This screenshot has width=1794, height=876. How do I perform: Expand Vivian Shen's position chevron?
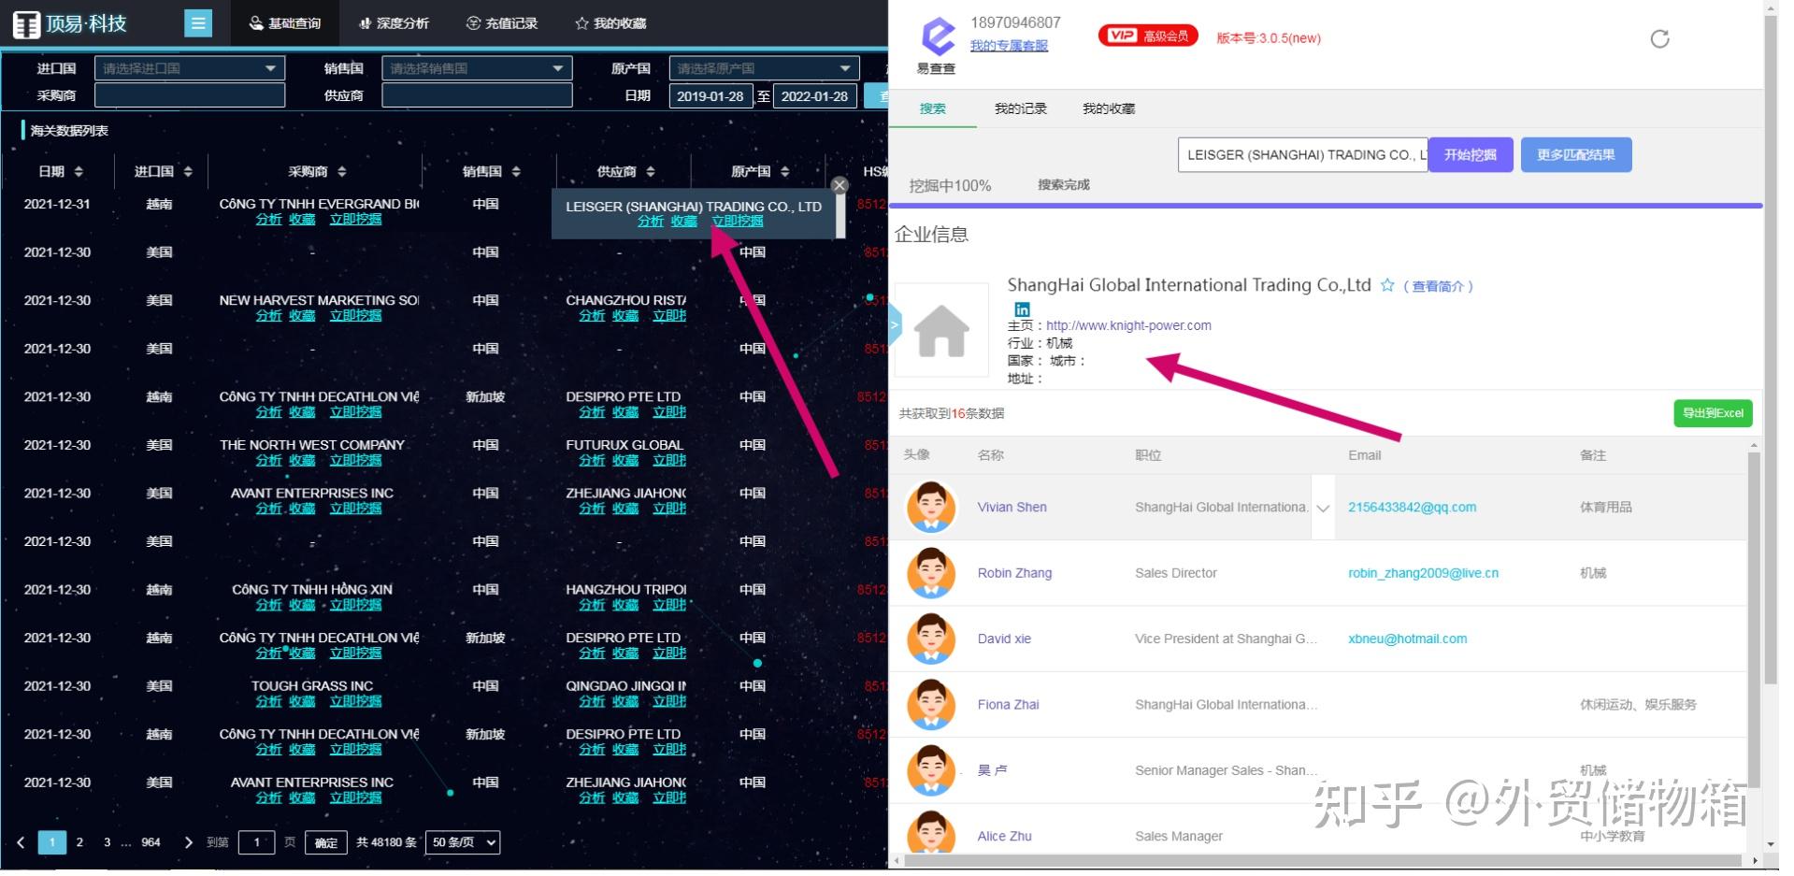1323,509
